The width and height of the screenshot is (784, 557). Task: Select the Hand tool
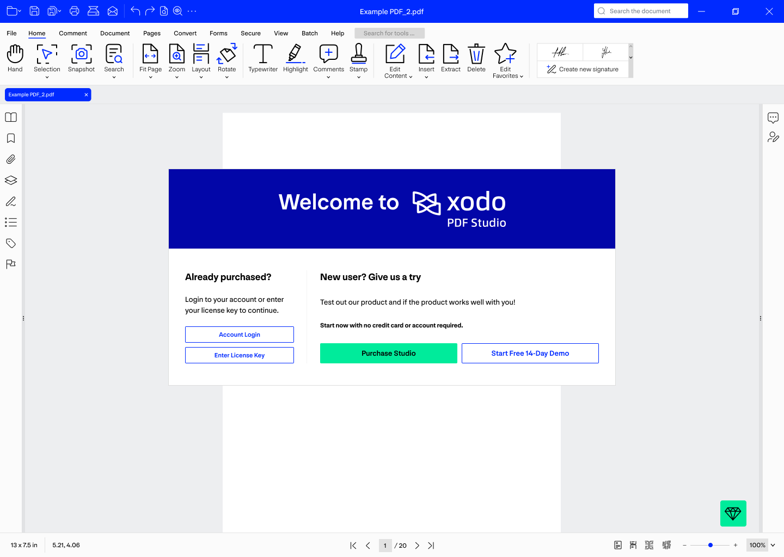[15, 58]
